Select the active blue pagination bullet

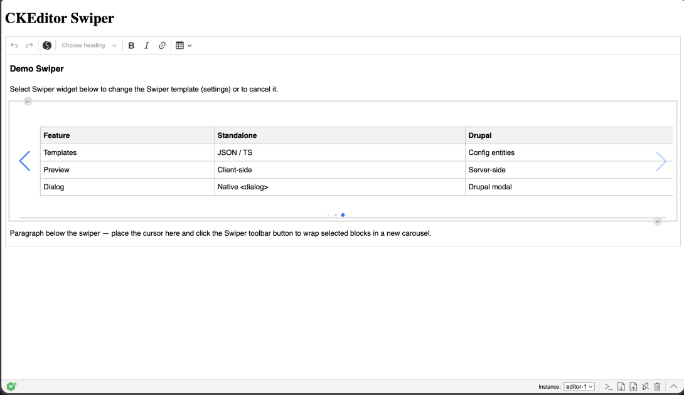pos(343,215)
